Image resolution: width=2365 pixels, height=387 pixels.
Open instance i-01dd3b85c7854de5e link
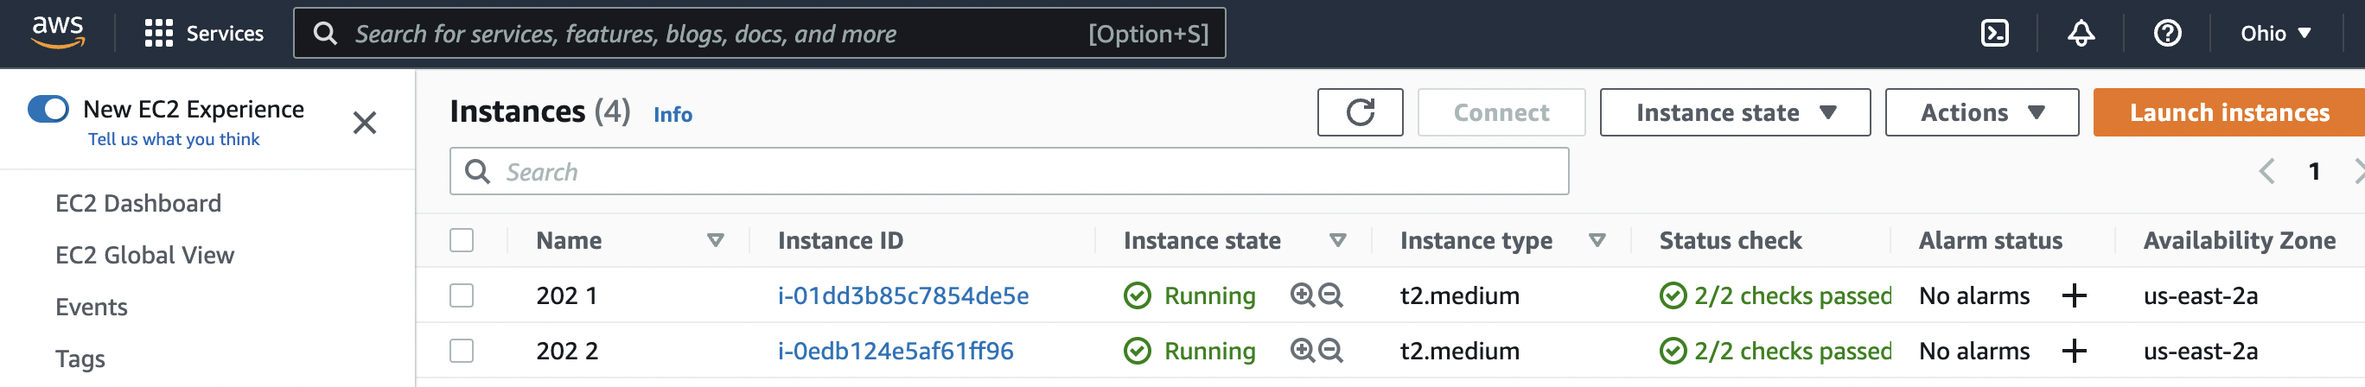[902, 295]
